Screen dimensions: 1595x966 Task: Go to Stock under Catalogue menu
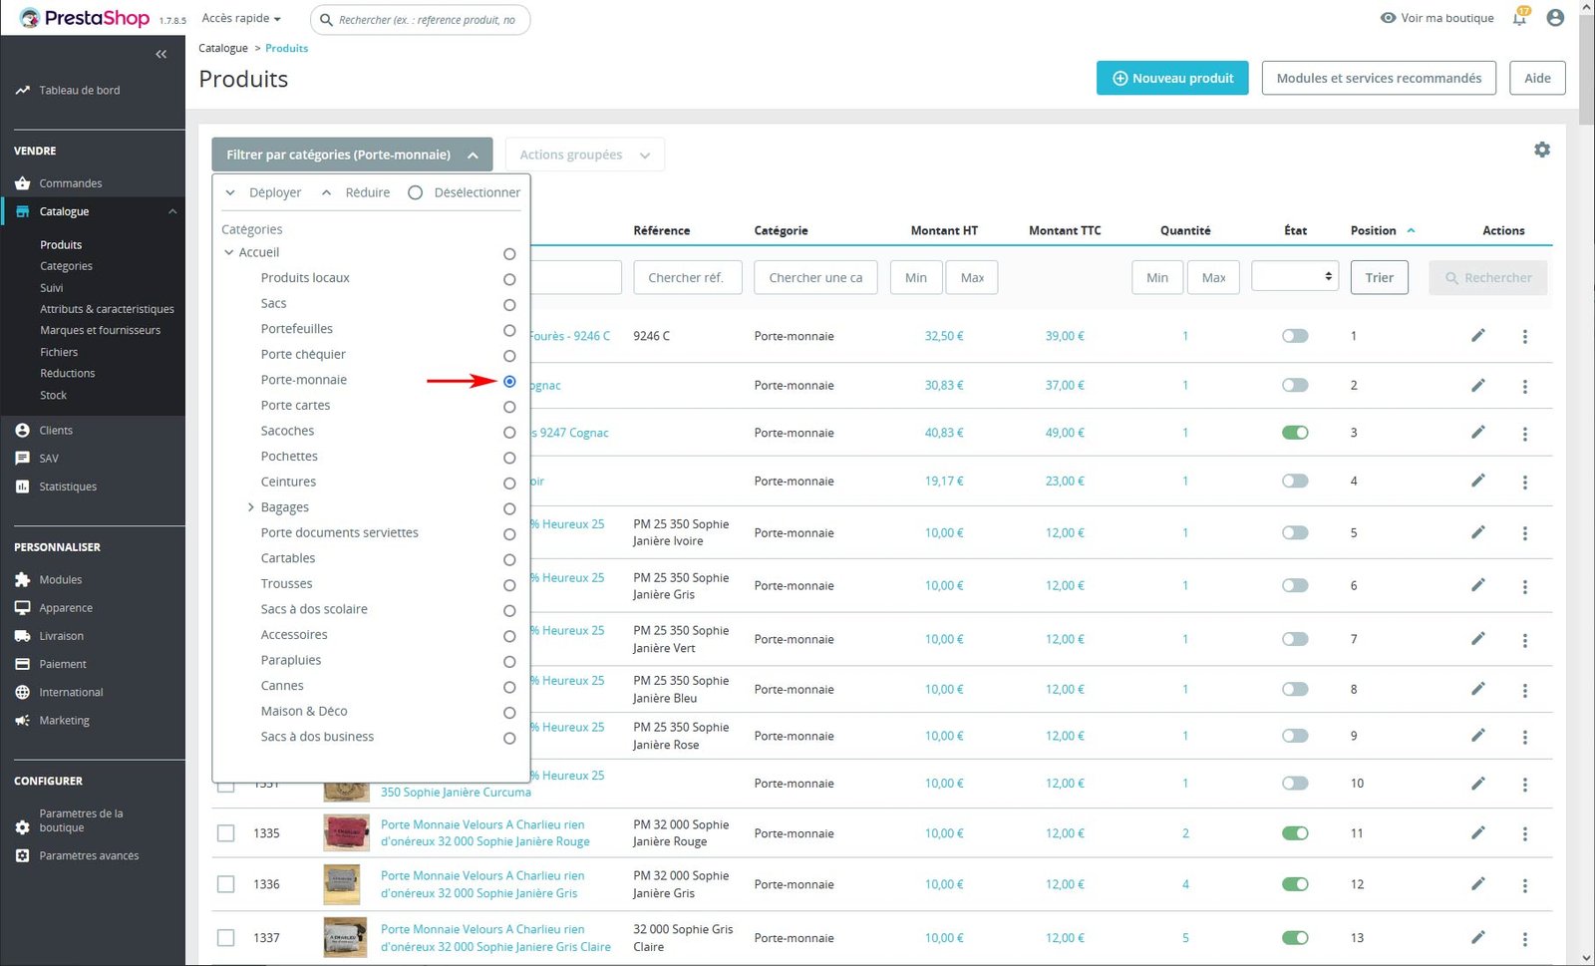tap(54, 395)
